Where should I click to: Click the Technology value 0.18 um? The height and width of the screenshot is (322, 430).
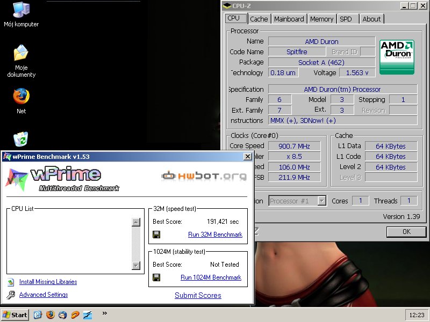coord(283,73)
